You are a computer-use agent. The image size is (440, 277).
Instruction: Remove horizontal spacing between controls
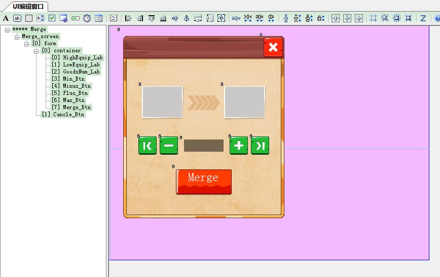[x=271, y=18]
